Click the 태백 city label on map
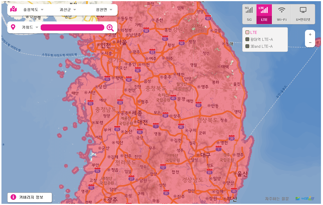 tap(225, 67)
